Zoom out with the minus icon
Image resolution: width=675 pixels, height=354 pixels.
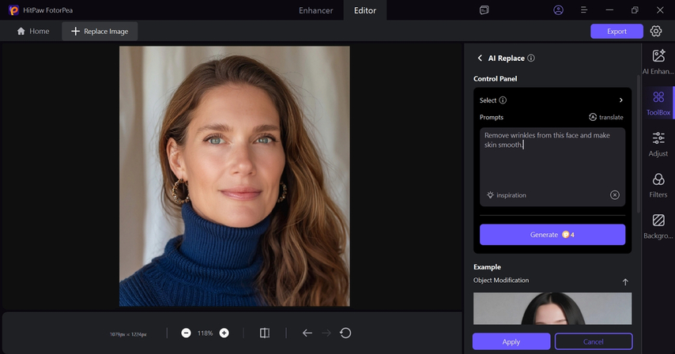186,333
